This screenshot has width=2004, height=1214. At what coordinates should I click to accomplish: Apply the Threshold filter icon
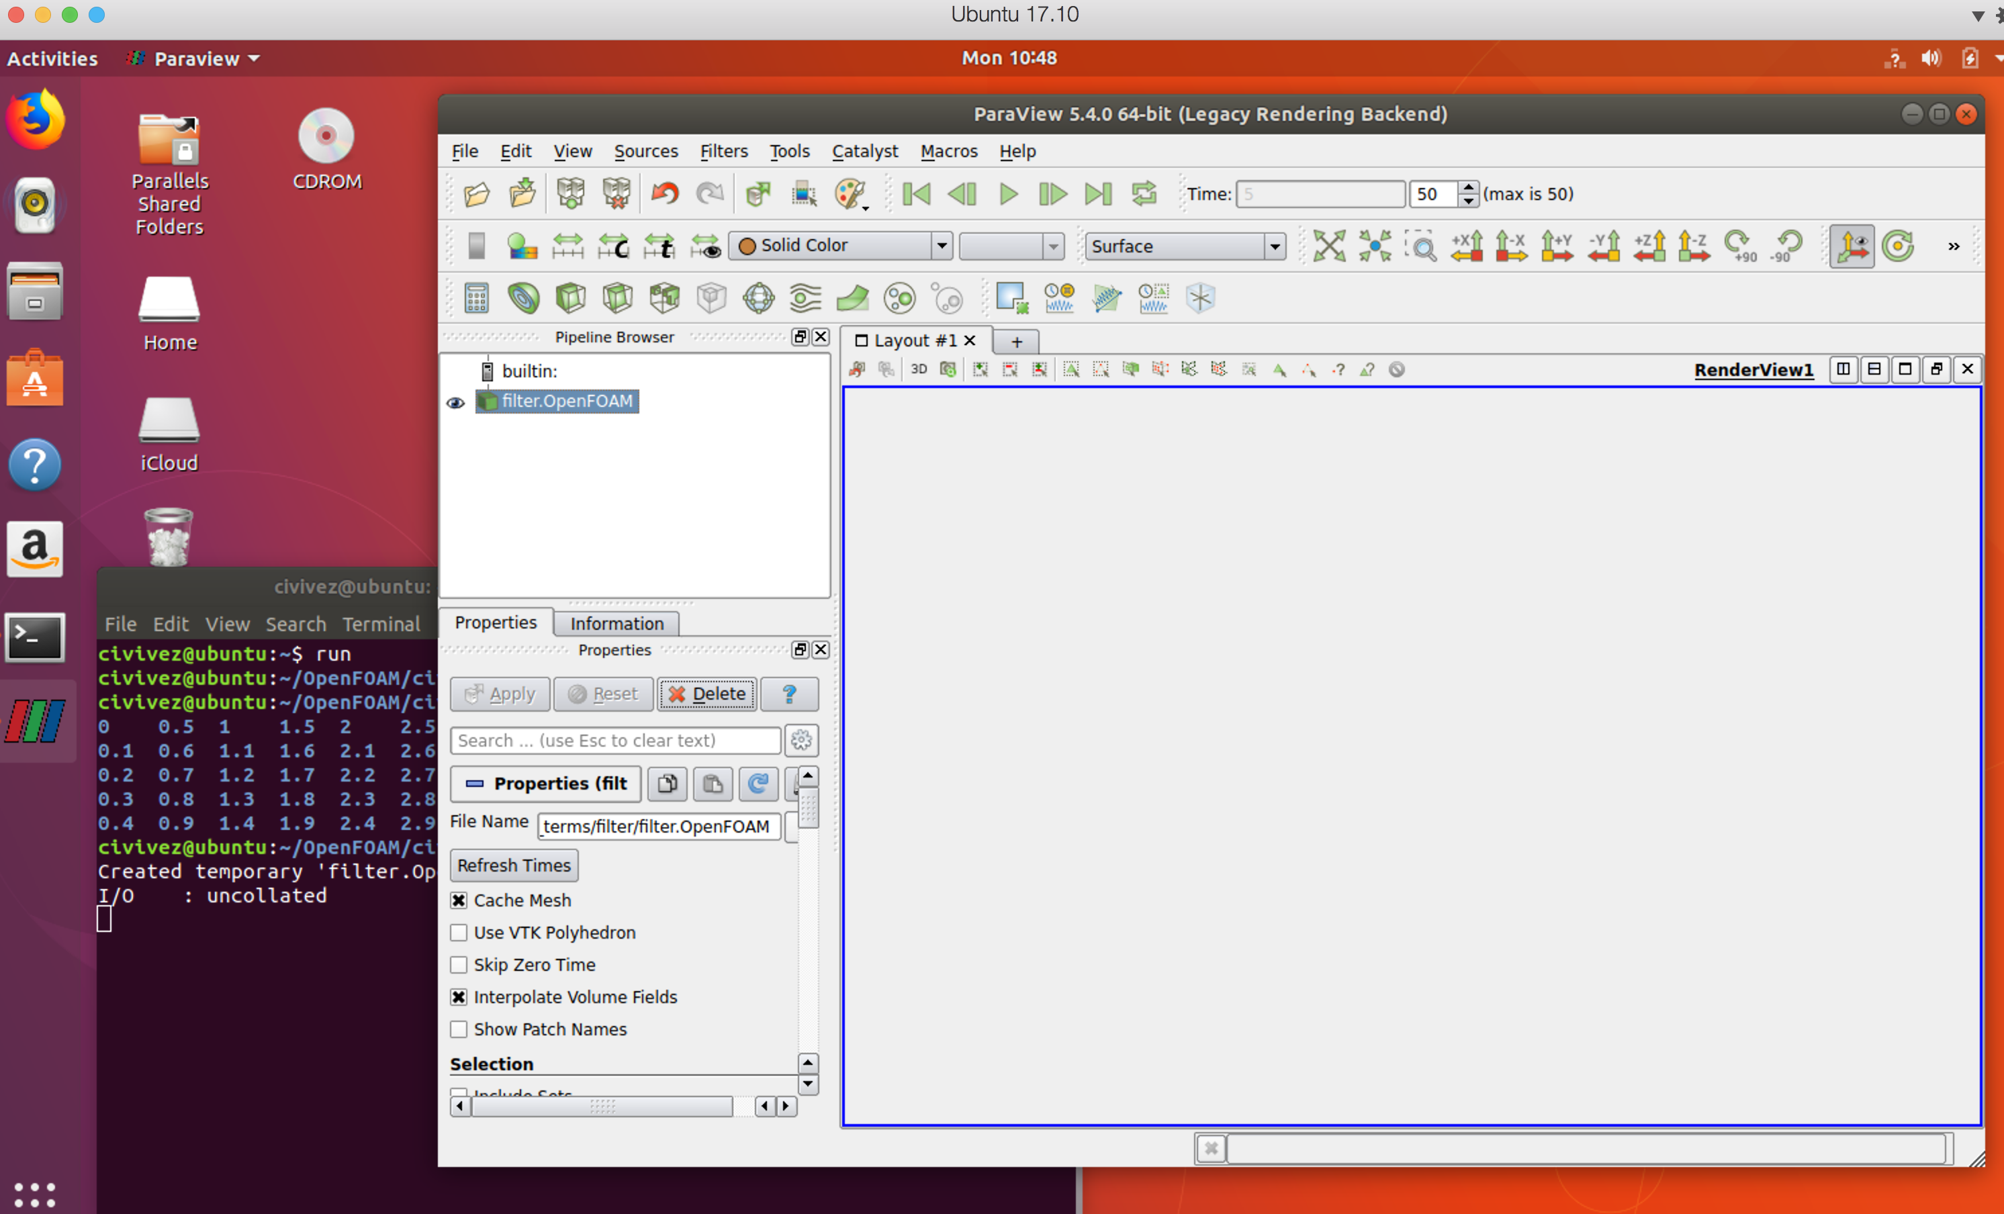click(x=664, y=298)
